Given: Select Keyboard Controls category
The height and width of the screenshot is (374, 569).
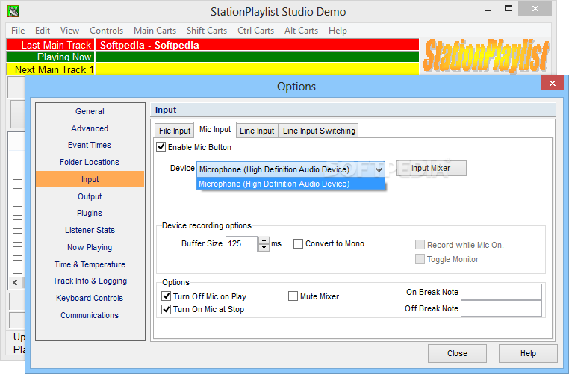Looking at the screenshot, I should point(90,298).
